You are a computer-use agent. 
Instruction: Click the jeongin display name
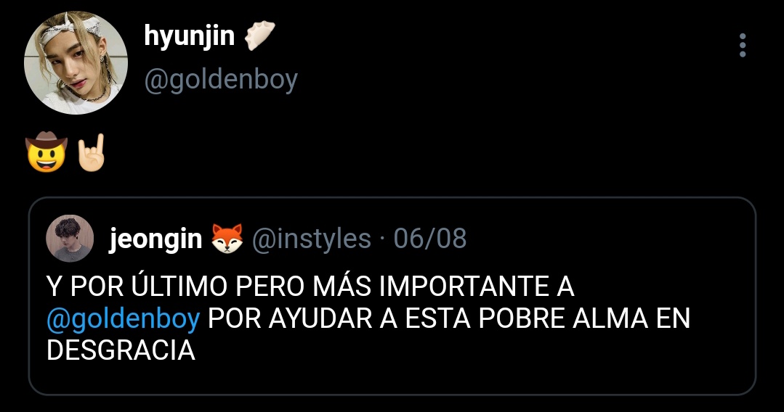point(155,239)
